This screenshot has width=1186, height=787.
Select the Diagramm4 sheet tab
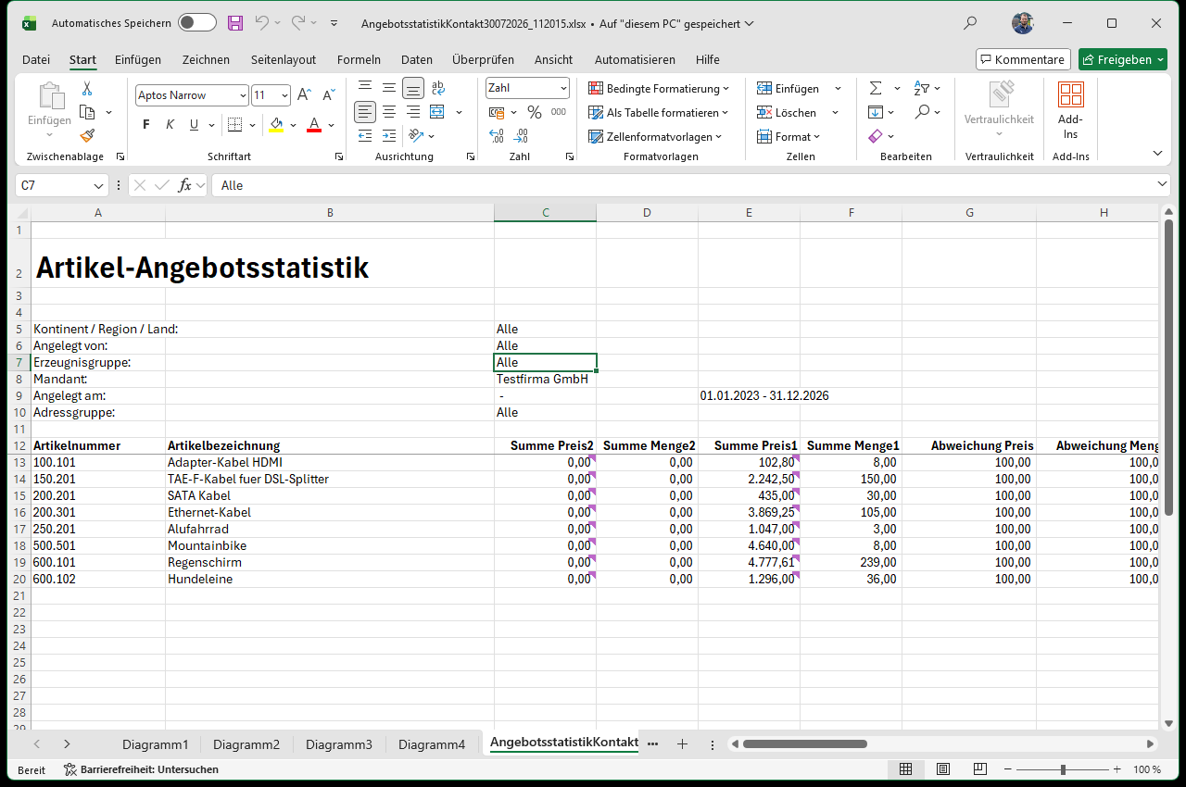(432, 743)
